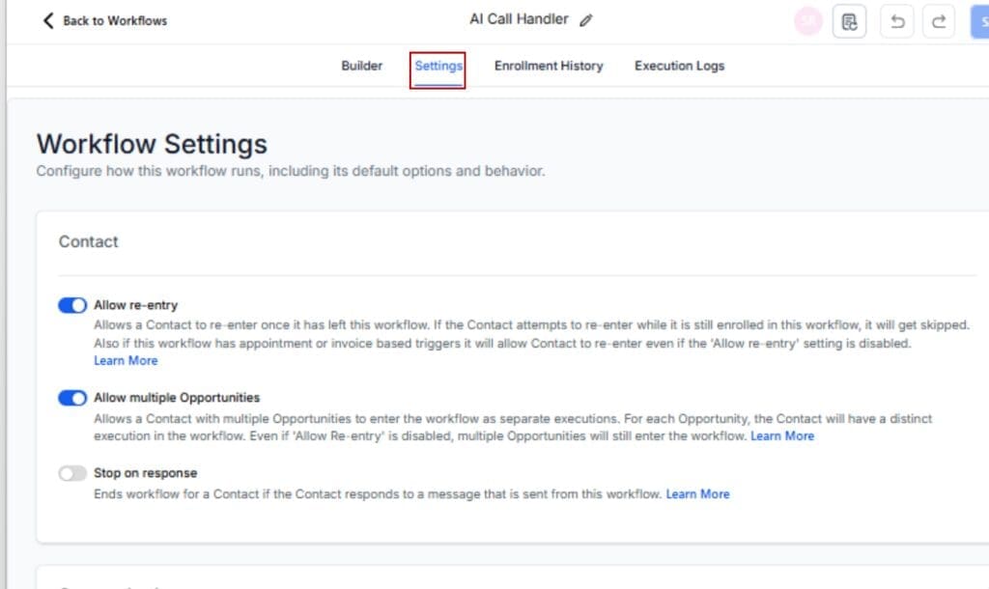The image size is (989, 589).
Task: Open the Enrollment History tab
Action: 548,66
